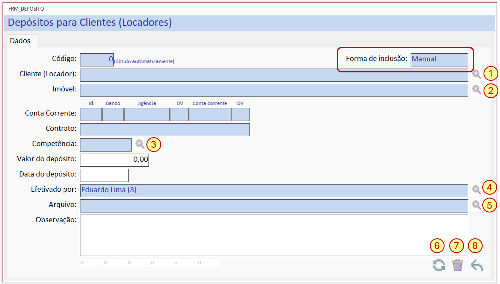Click the refresh/update arrows icon
Image resolution: width=500 pixels, height=284 pixels.
click(439, 265)
